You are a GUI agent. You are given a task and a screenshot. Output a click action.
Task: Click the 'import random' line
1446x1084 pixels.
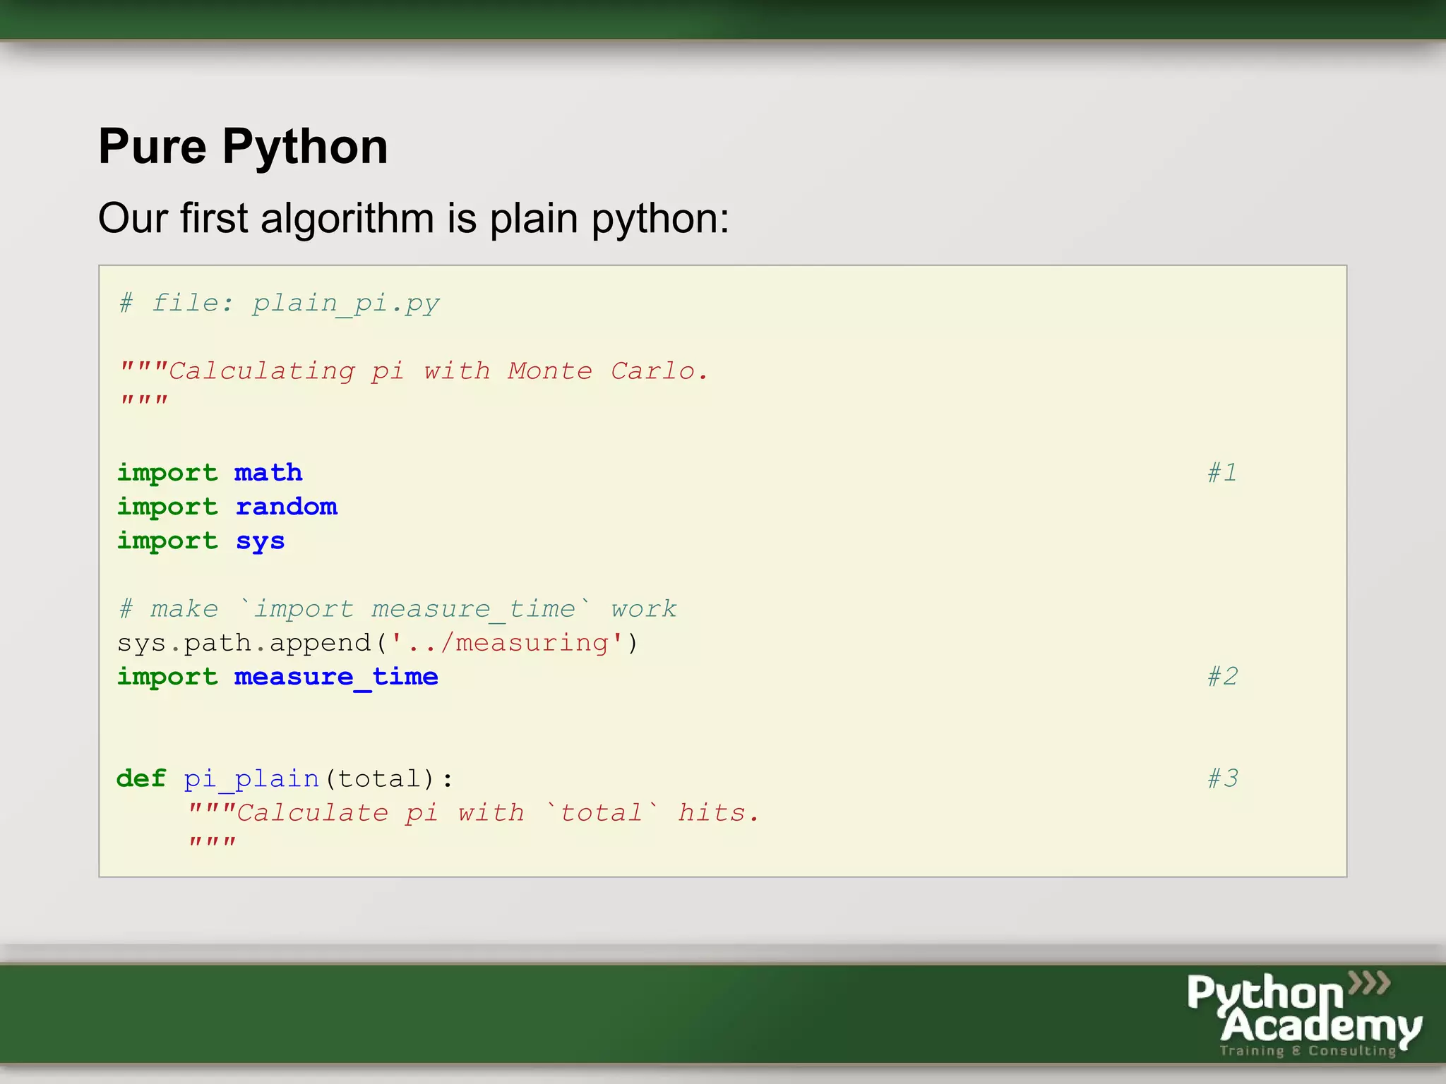pyautogui.click(x=227, y=507)
